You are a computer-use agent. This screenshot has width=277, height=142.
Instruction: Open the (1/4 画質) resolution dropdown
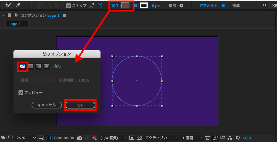[113, 138]
